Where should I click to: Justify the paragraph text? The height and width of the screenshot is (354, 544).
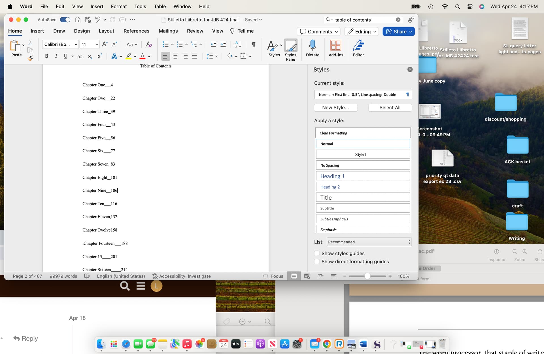(195, 56)
